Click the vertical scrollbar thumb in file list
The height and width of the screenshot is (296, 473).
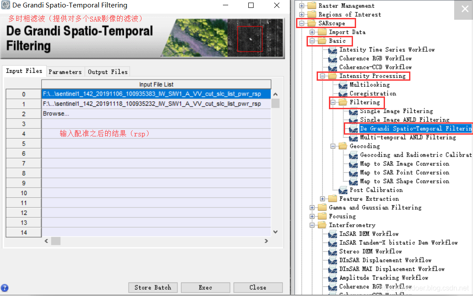click(x=275, y=103)
